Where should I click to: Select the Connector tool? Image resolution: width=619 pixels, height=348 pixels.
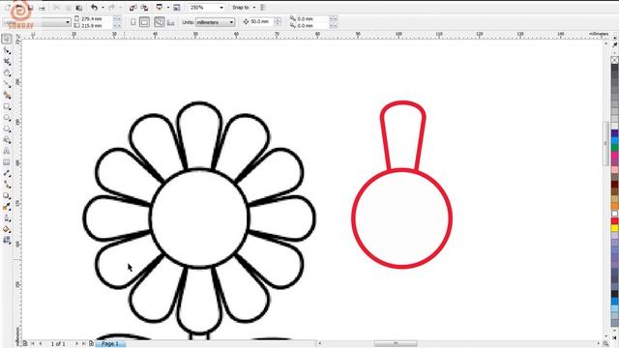click(x=7, y=185)
